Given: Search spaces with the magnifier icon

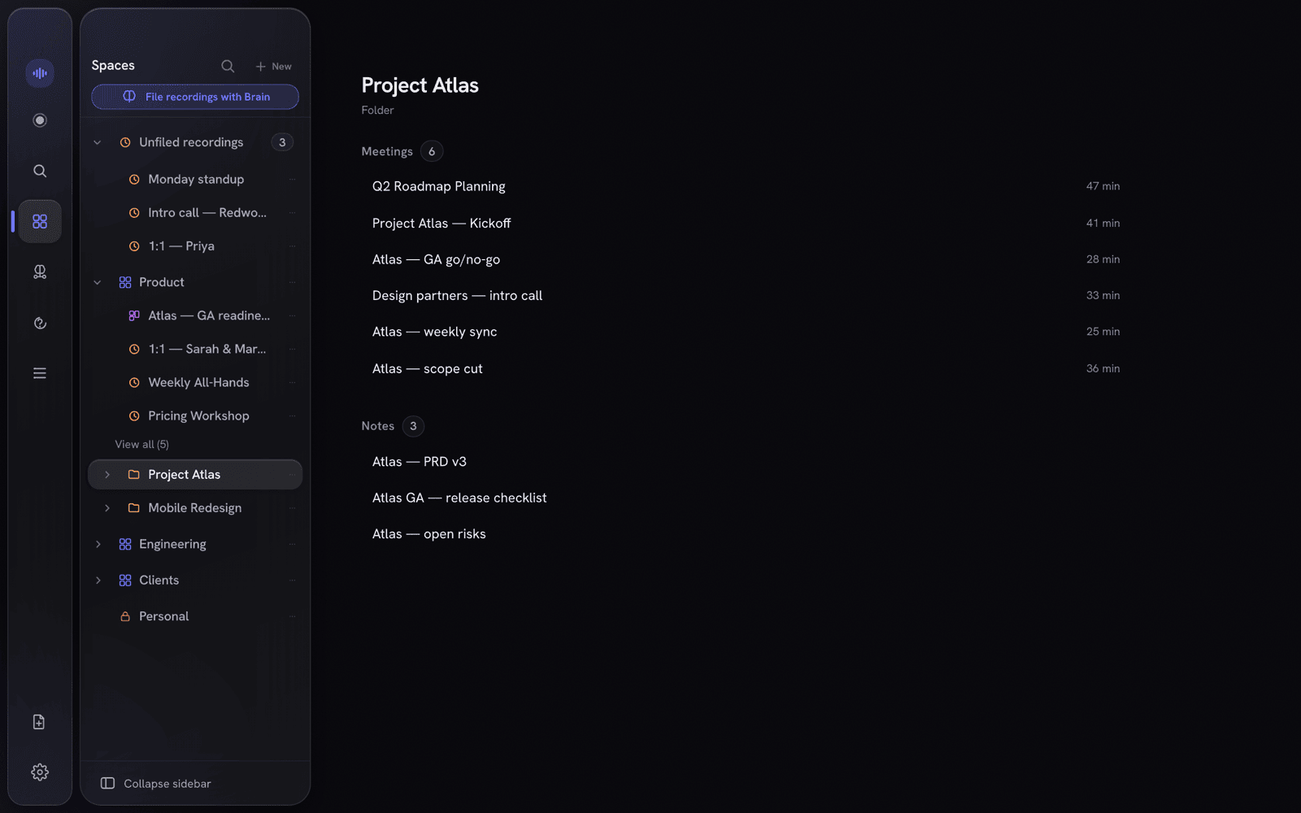Looking at the screenshot, I should coord(228,66).
